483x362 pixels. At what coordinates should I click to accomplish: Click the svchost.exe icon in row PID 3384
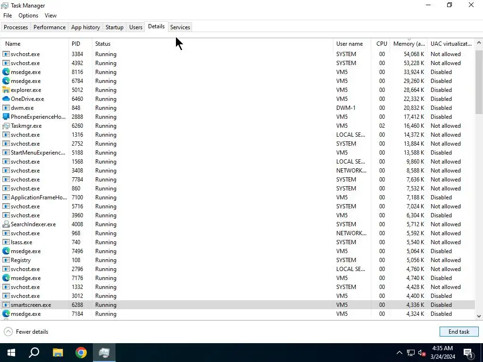(x=6, y=54)
